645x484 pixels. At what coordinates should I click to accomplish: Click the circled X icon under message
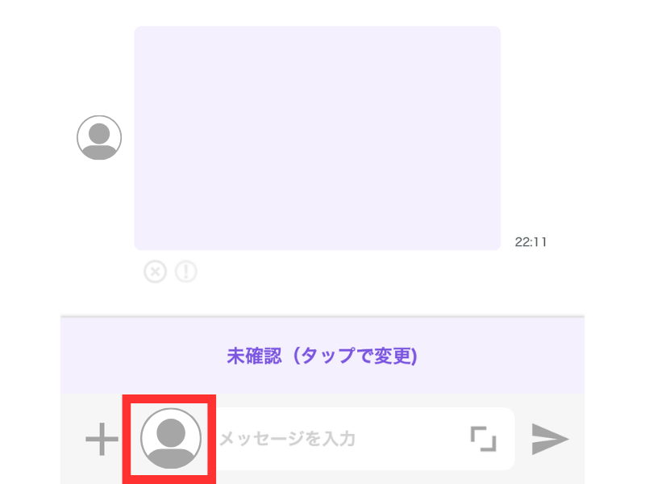tap(155, 272)
